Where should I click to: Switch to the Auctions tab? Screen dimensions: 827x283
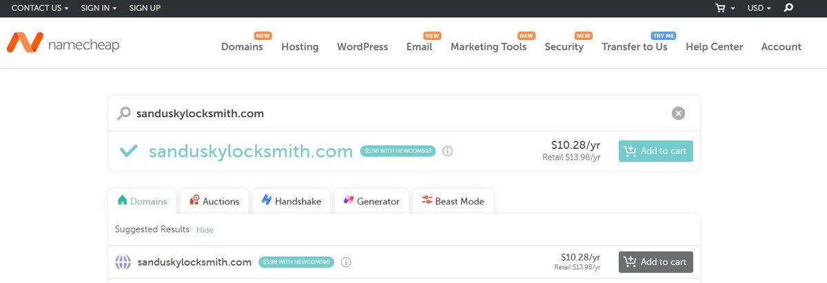tap(214, 201)
